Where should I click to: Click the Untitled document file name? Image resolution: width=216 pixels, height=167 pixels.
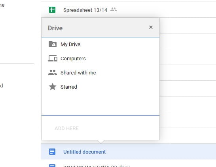pyautogui.click(x=84, y=152)
